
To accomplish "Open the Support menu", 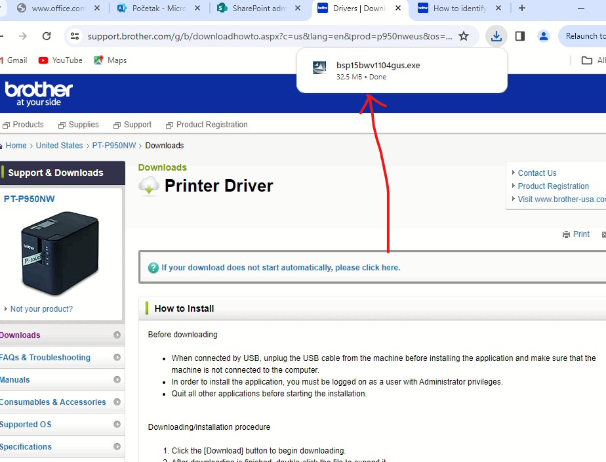I will (132, 125).
